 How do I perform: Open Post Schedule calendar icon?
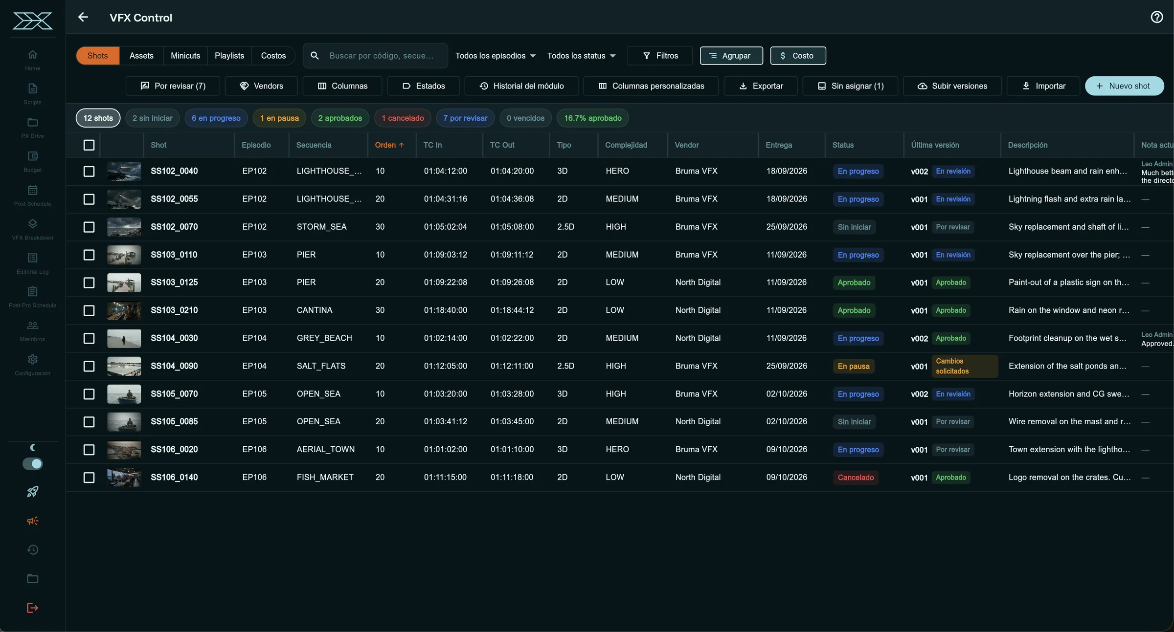[x=33, y=190]
